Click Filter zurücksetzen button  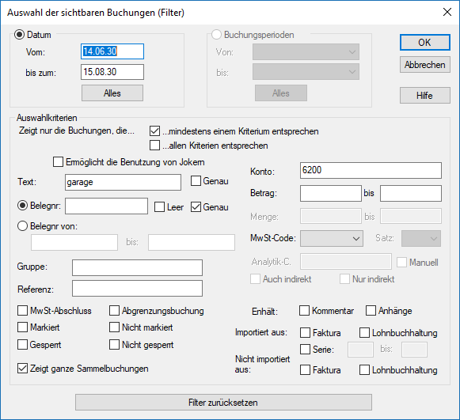[x=223, y=403]
